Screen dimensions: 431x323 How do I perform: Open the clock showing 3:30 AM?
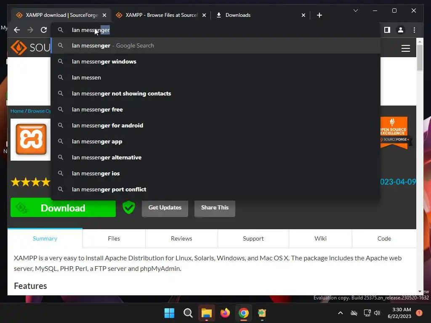coord(399,313)
